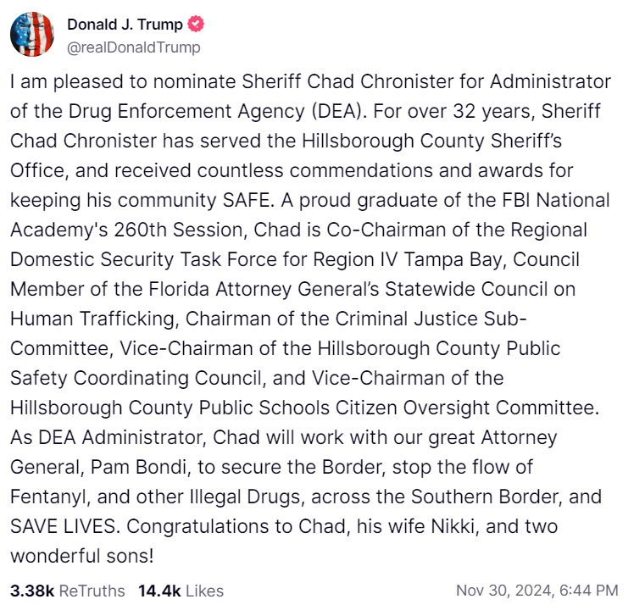View the 14.4k Likes list
Image resolution: width=634 pixels, height=616 pixels.
pyautogui.click(x=181, y=590)
